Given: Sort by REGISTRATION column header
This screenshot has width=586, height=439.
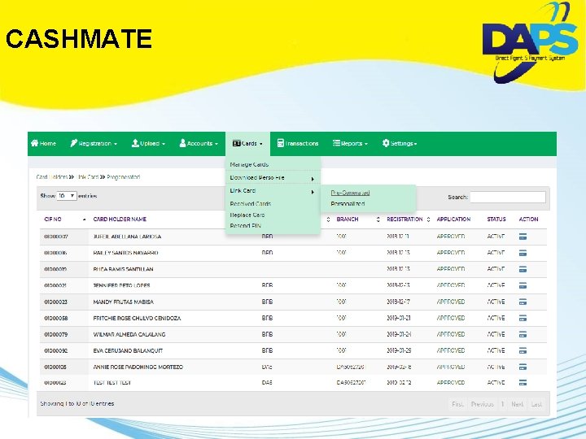Looking at the screenshot, I should click(405, 219).
